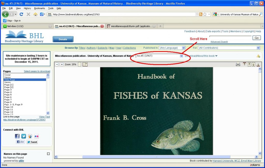This screenshot has height=168, width=265.
Task: Open the uBio link
Action: [21, 161]
